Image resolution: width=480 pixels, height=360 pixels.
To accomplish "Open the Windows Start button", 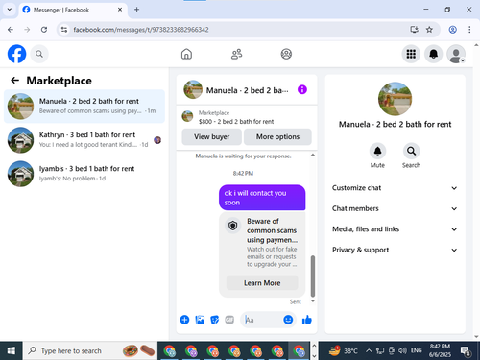I will (x=12, y=350).
